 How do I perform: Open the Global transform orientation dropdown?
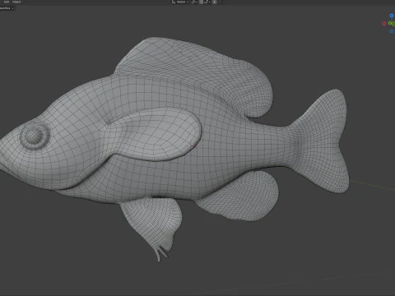coord(180,2)
